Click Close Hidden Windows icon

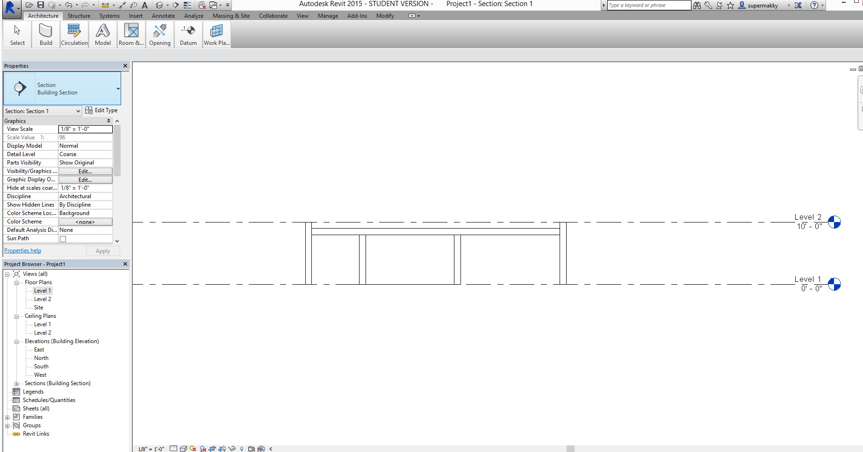(202, 5)
